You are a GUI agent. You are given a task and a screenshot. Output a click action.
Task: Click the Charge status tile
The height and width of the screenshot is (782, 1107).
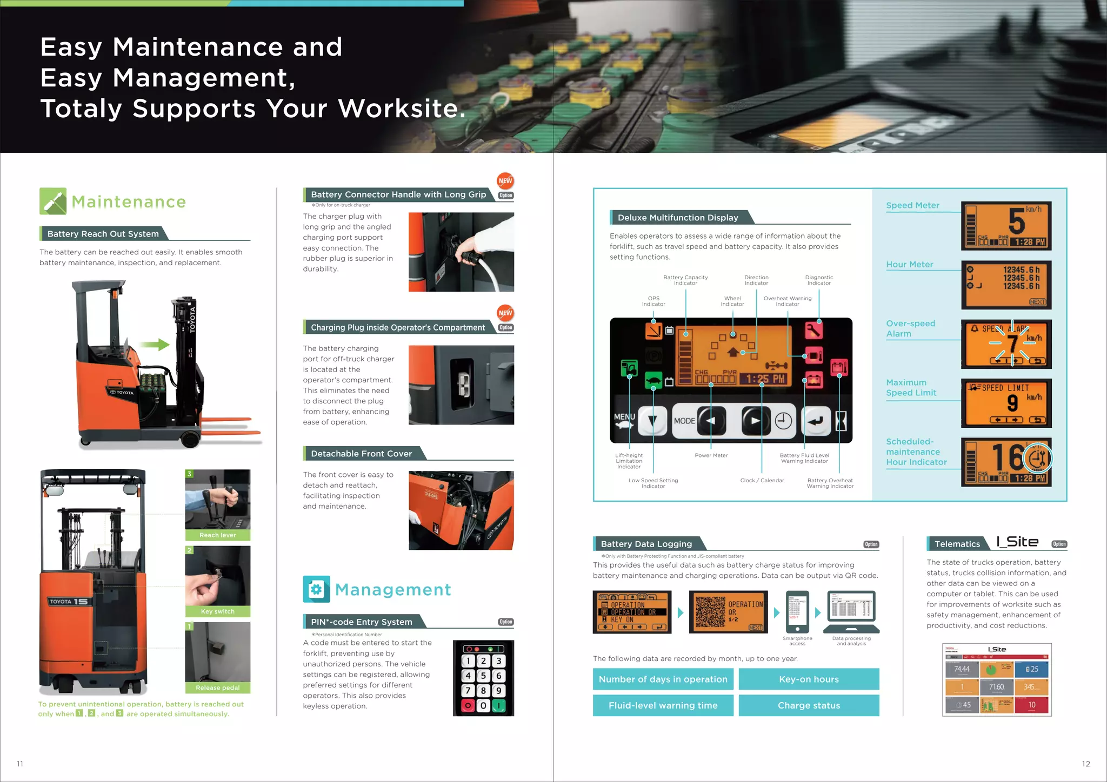point(809,705)
